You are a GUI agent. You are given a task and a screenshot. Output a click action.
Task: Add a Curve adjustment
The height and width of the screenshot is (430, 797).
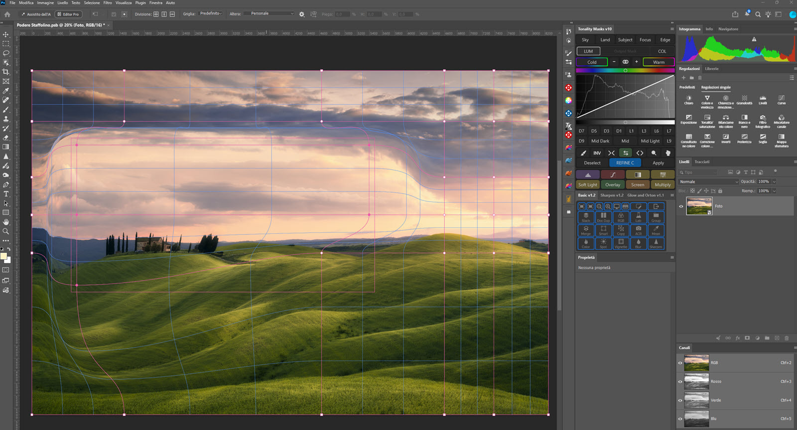click(782, 100)
